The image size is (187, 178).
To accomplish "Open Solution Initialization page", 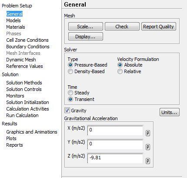I will pos(27,102).
